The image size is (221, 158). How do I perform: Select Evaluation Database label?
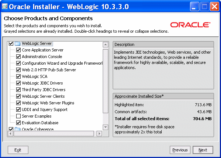point(40,123)
